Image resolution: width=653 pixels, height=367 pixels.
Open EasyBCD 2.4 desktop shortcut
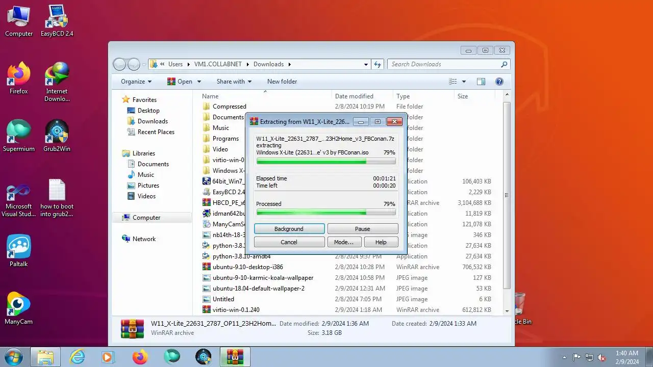57,21
